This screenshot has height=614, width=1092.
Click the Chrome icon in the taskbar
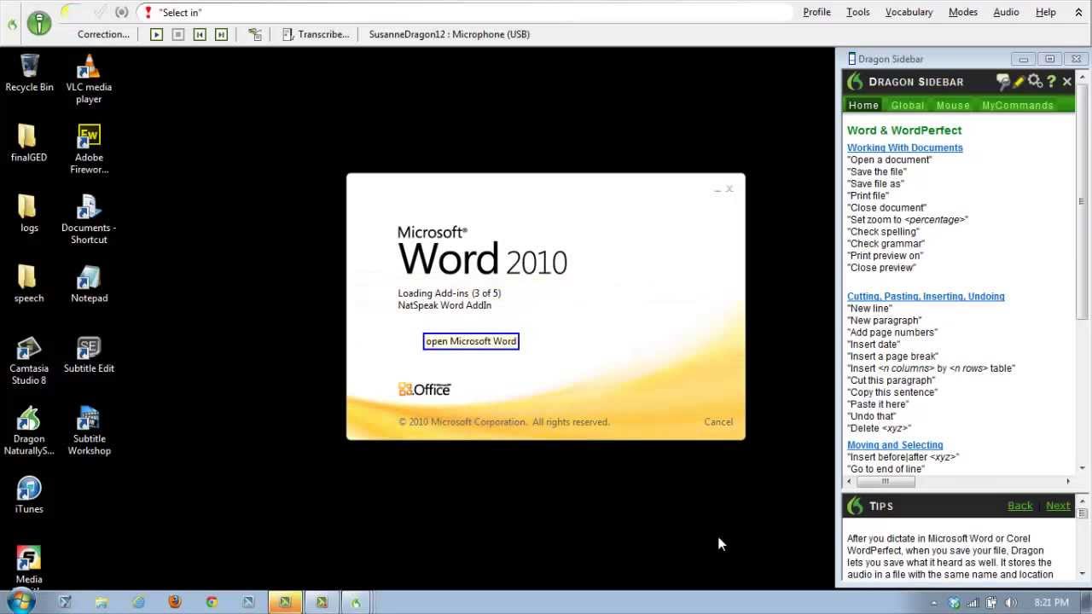pos(212,602)
